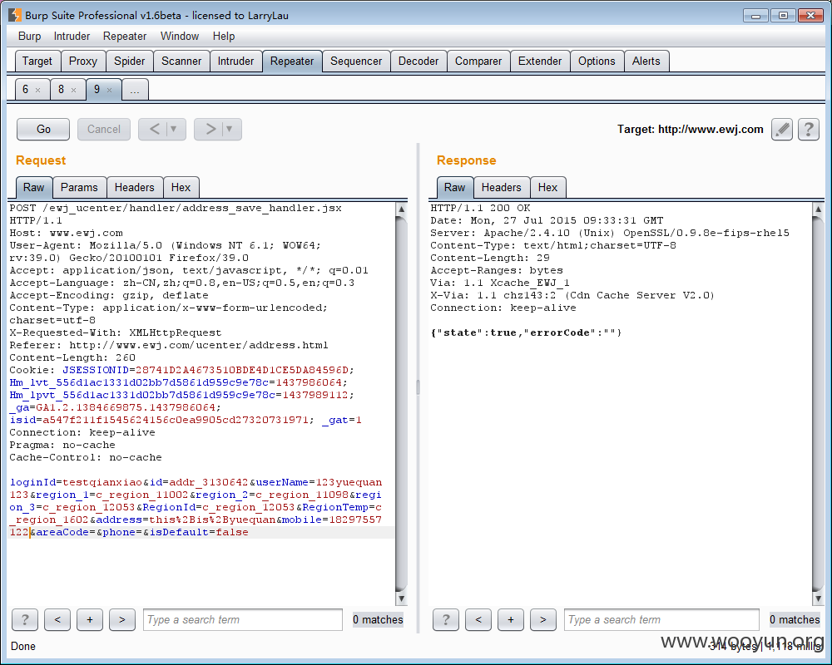Image resolution: width=832 pixels, height=665 pixels.
Task: Select the response Raw tab
Action: [x=455, y=187]
